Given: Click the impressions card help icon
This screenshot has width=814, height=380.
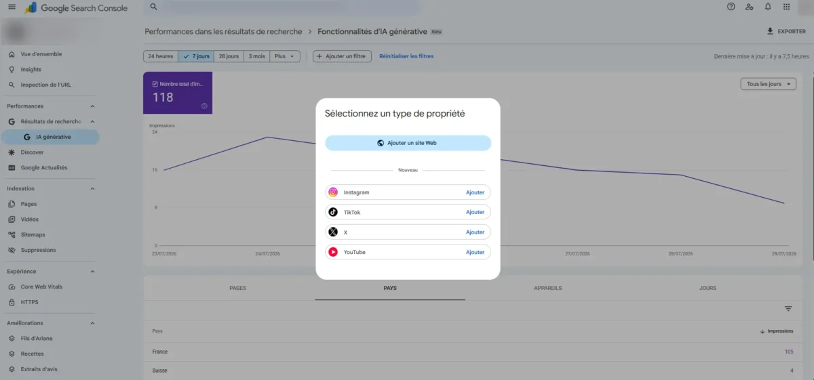Looking at the screenshot, I should [x=204, y=106].
